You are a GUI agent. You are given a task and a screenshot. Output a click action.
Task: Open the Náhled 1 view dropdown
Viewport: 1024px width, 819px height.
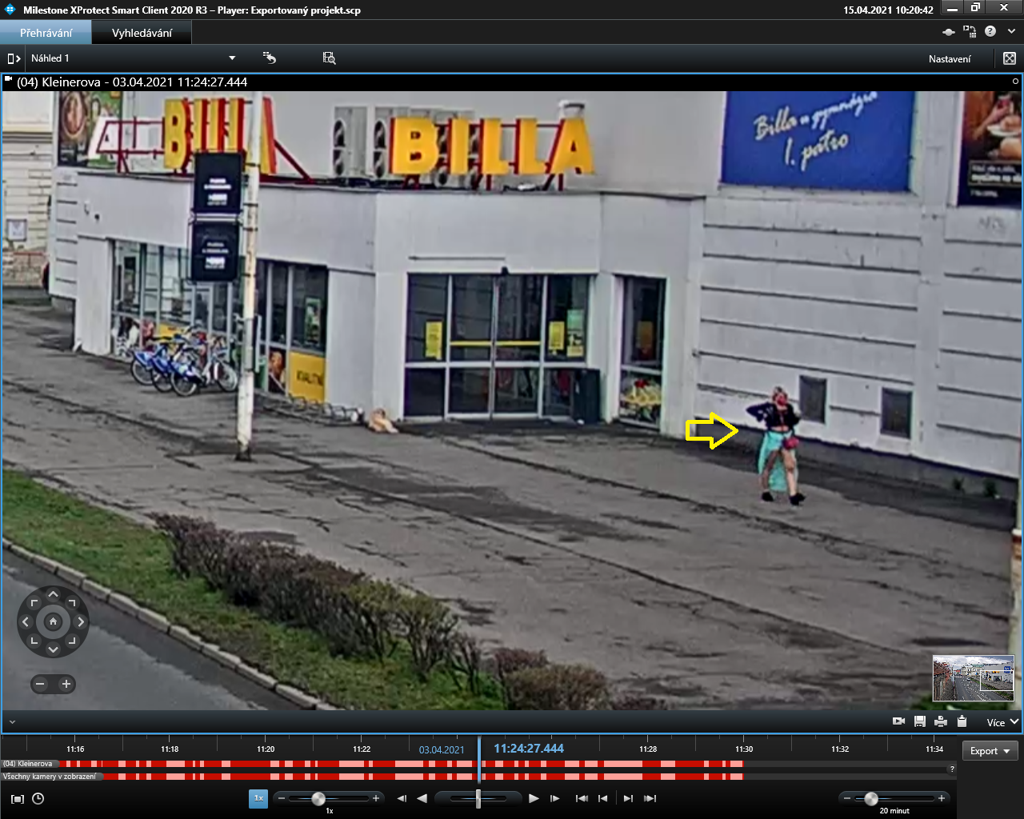[232, 58]
